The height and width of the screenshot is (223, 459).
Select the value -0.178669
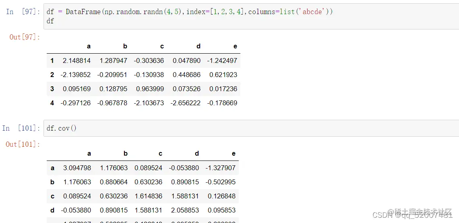[x=222, y=103]
